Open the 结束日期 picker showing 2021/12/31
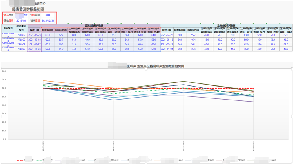 47,21
